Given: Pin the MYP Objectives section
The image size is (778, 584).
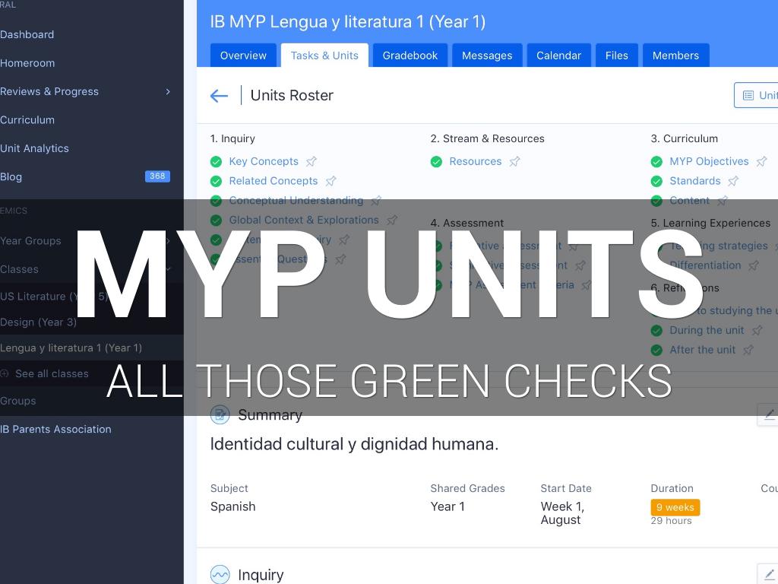Looking at the screenshot, I should pos(761,161).
